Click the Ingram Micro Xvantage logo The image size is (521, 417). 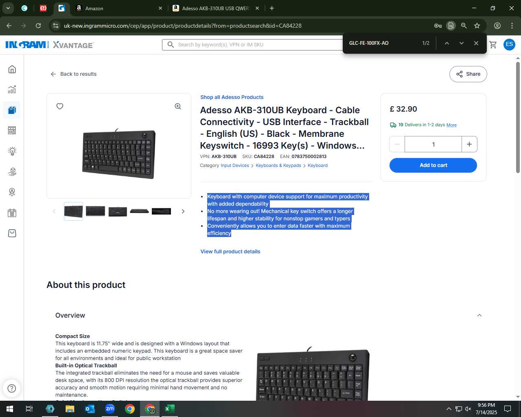pyautogui.click(x=50, y=44)
